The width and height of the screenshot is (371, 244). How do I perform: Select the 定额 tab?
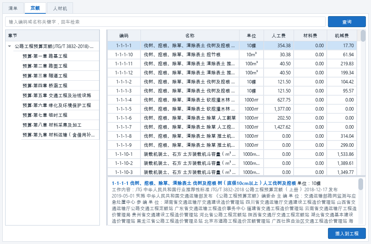tap(35, 8)
